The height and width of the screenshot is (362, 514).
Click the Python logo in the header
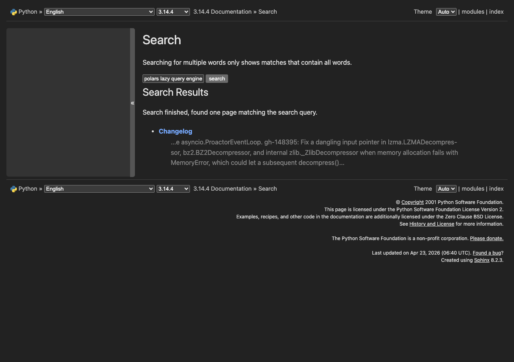pos(13,12)
